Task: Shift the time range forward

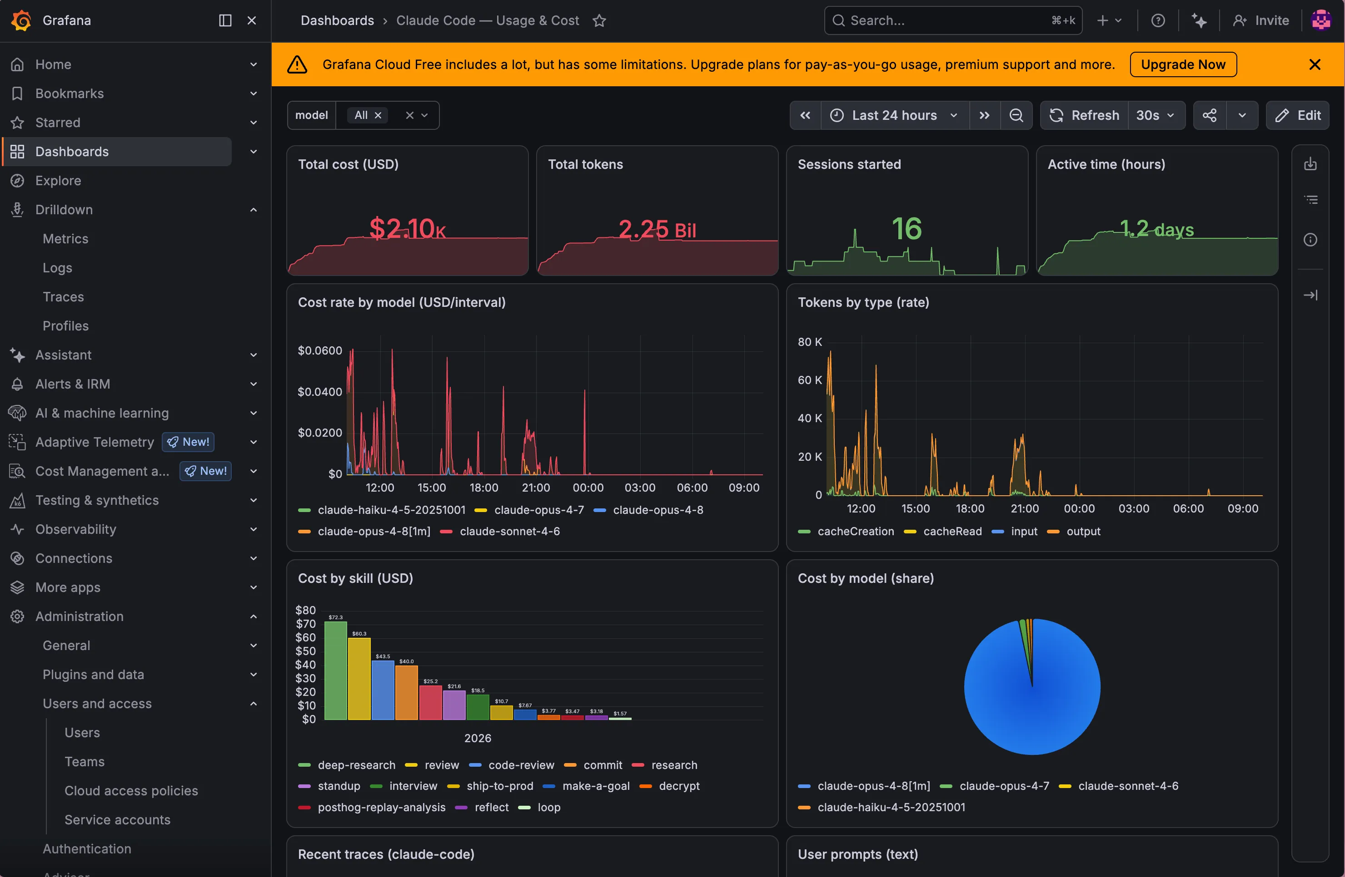Action: point(985,115)
